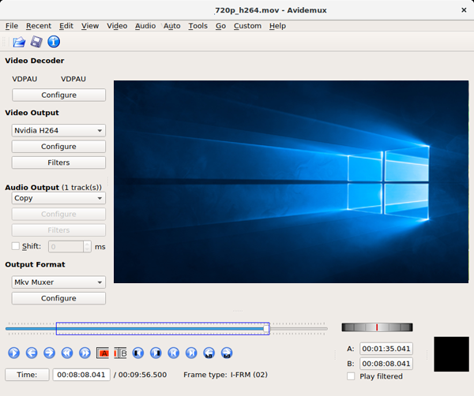Open the File menu
Image resolution: width=474 pixels, height=396 pixels.
tap(12, 26)
